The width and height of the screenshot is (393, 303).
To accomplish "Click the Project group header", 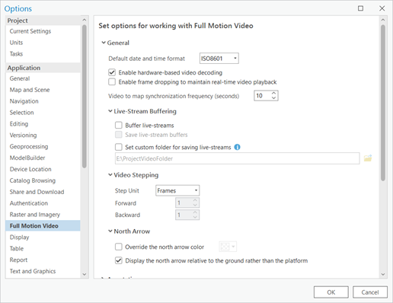I will [43, 21].
